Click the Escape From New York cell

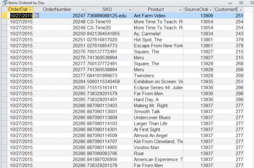point(158,46)
